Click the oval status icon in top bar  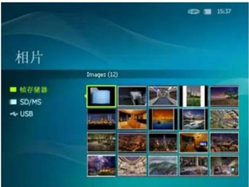pyautogui.click(x=193, y=12)
